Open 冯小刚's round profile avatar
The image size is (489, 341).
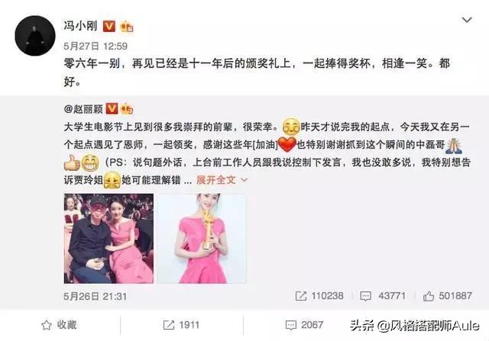pos(35,36)
